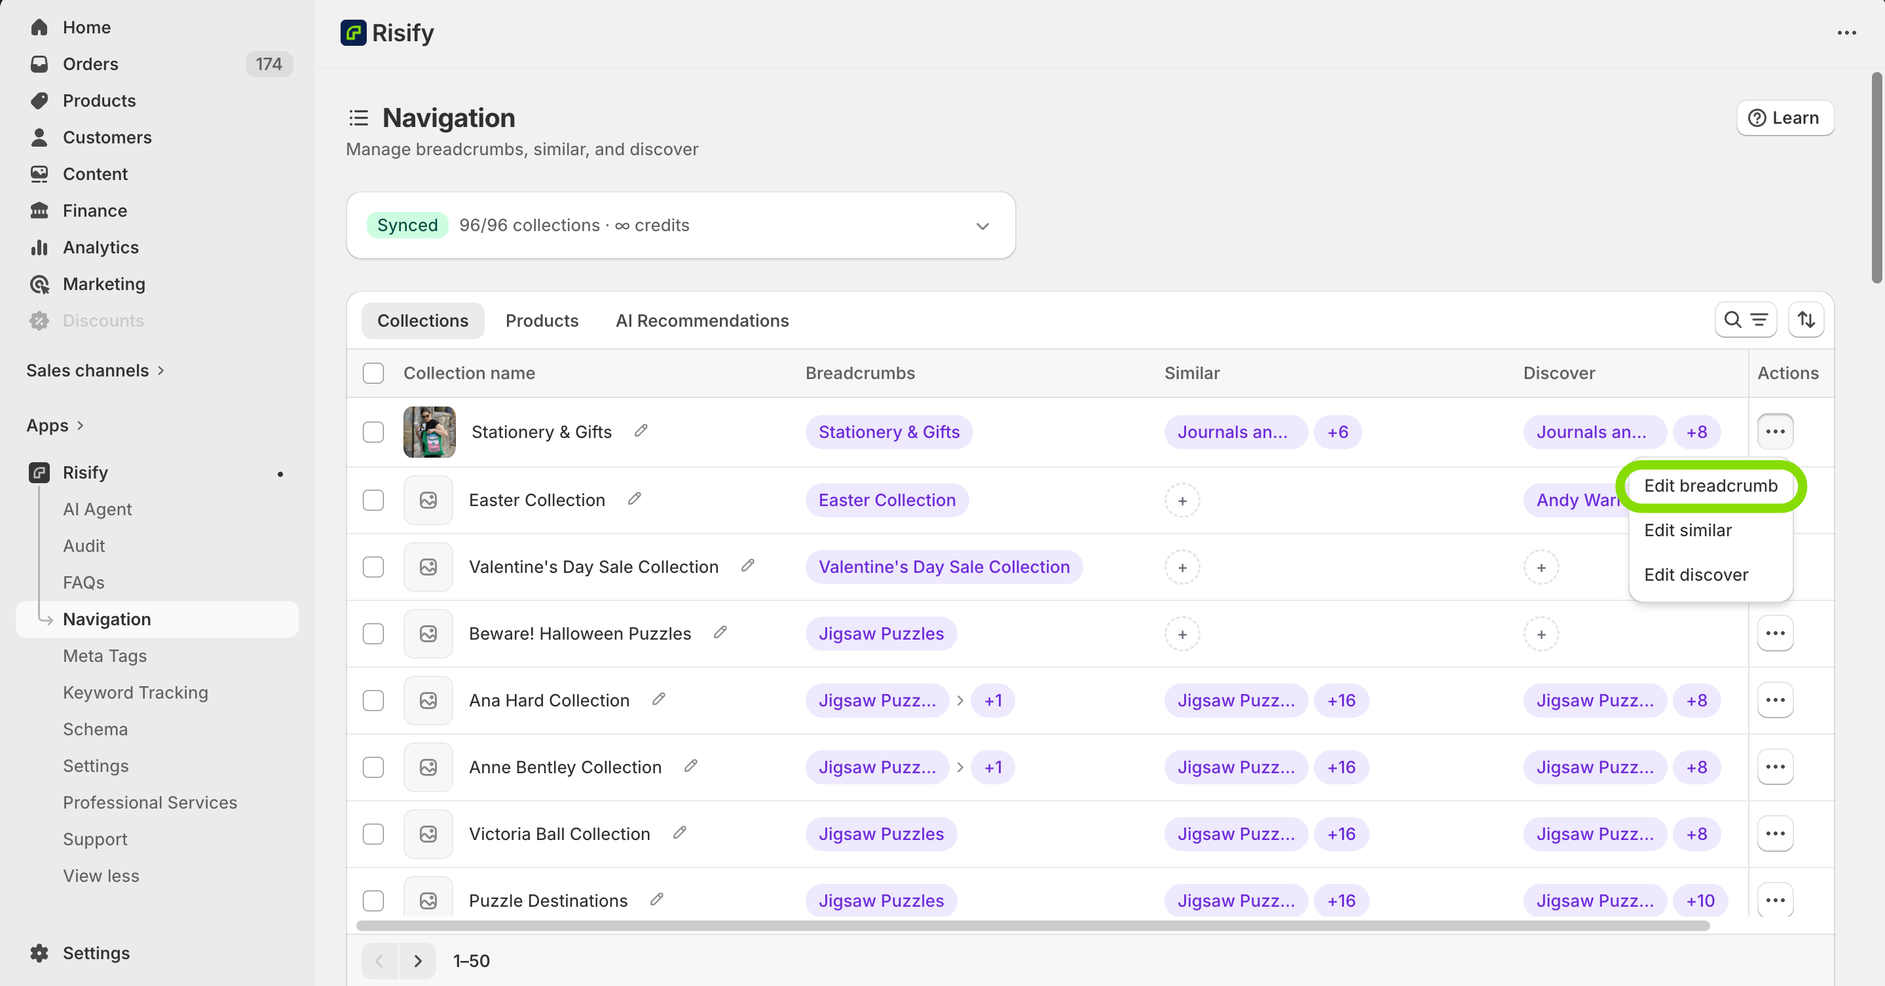Viewport: 1885px width, 986px height.
Task: Click the page three-dot menu at top right
Action: (x=1846, y=33)
